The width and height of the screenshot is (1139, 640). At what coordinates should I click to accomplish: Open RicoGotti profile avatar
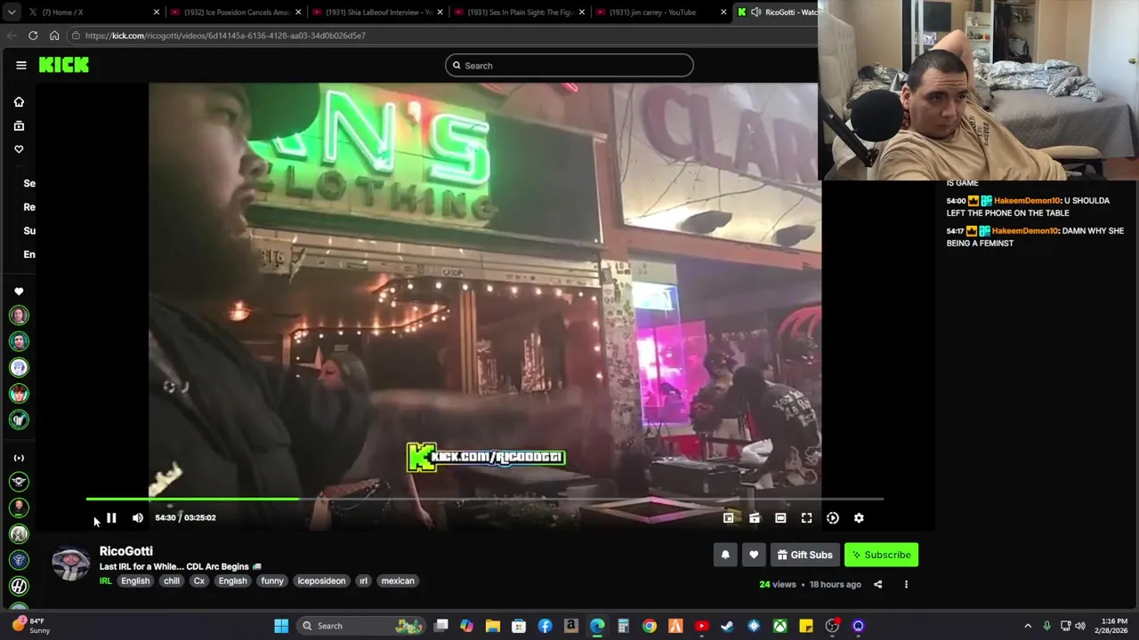click(x=71, y=564)
